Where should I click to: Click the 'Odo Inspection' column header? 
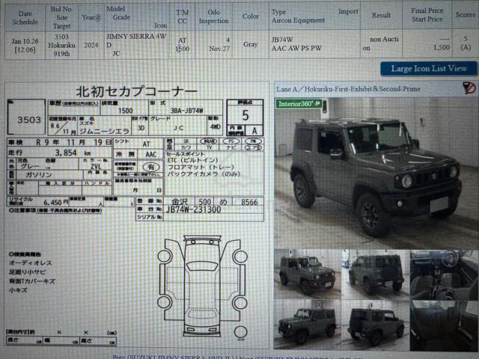213,16
